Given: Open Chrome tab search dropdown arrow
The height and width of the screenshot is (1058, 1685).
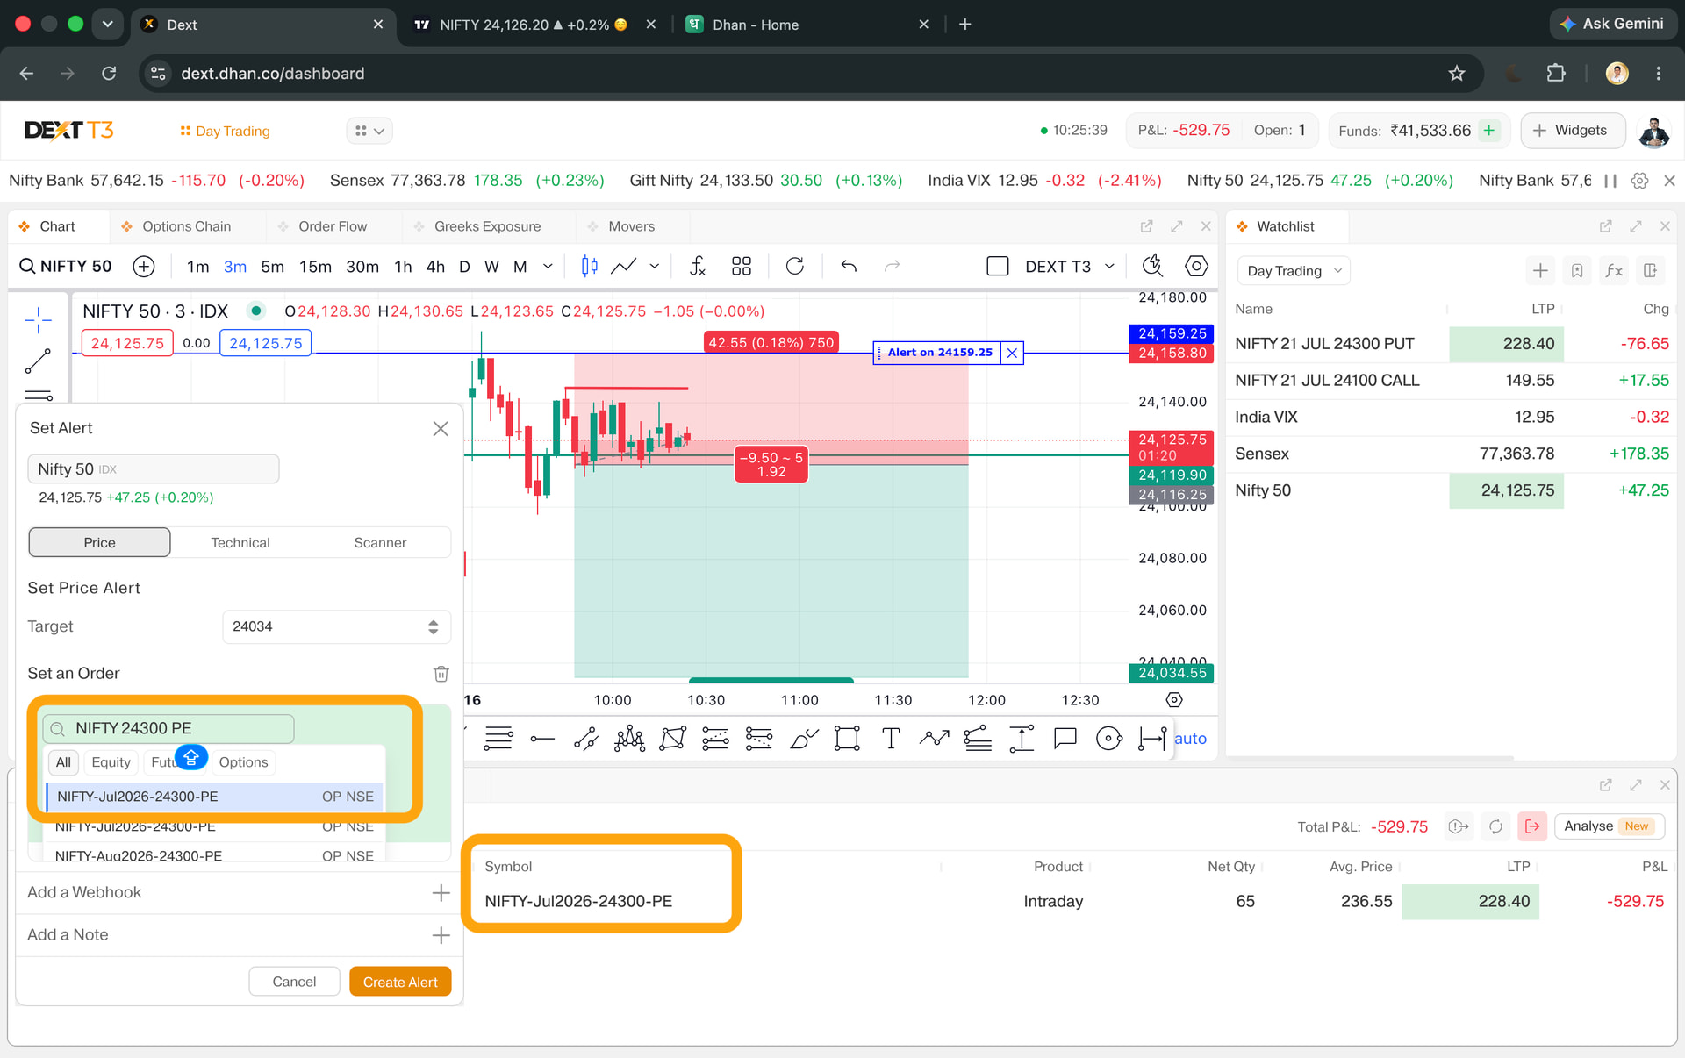Looking at the screenshot, I should click(108, 24).
